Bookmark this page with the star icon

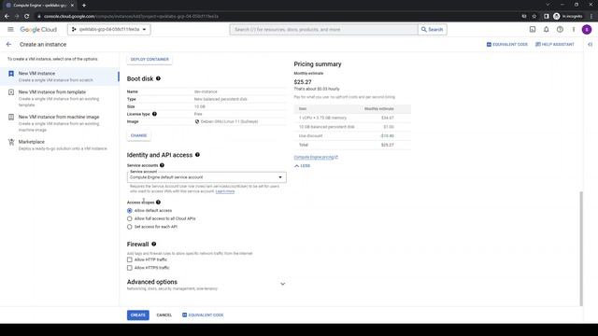click(534, 17)
